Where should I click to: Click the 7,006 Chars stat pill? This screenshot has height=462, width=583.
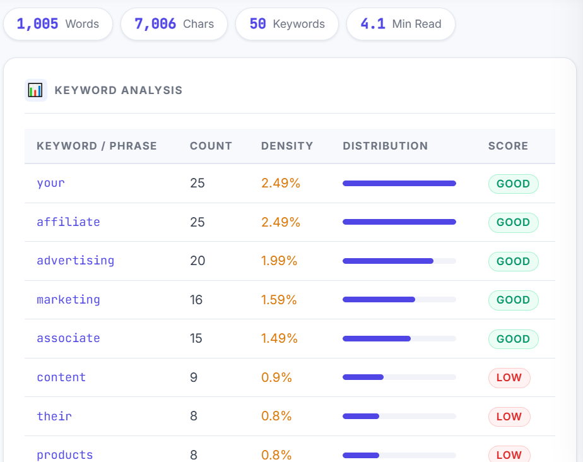point(174,24)
